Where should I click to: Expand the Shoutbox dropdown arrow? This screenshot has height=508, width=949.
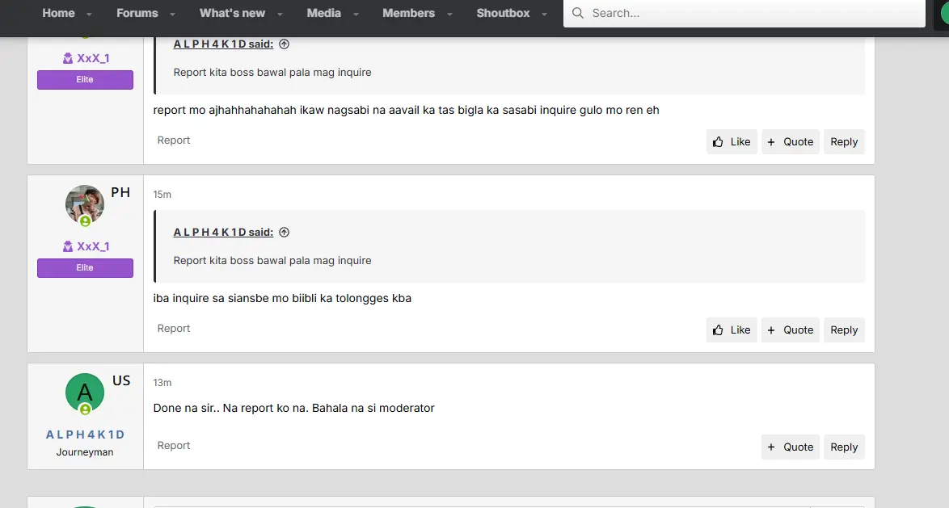[x=544, y=14]
